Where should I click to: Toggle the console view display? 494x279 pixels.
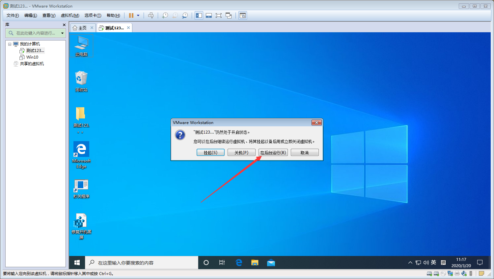click(243, 15)
